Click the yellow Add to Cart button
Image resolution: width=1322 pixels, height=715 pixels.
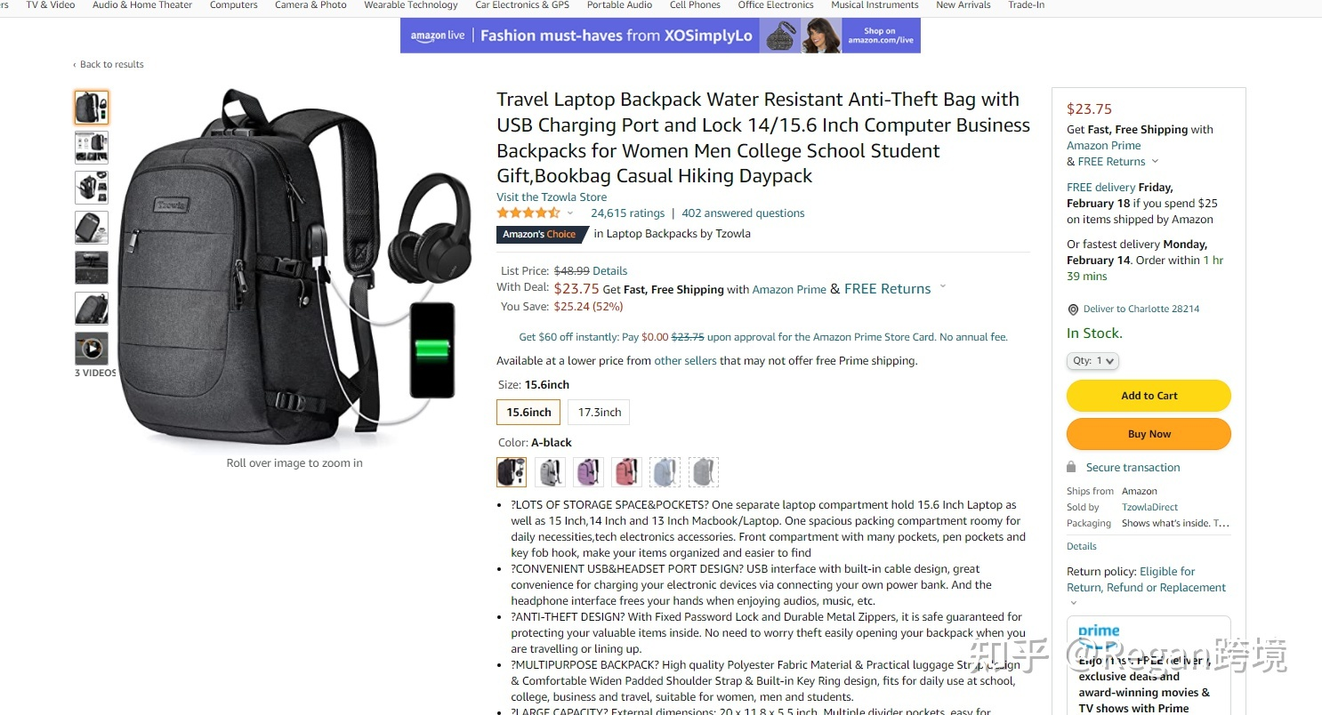[x=1149, y=396]
